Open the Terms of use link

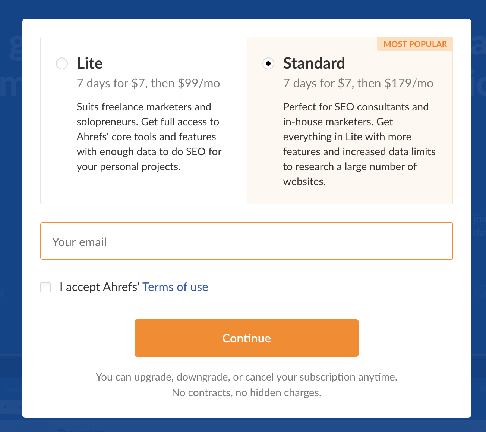click(175, 287)
